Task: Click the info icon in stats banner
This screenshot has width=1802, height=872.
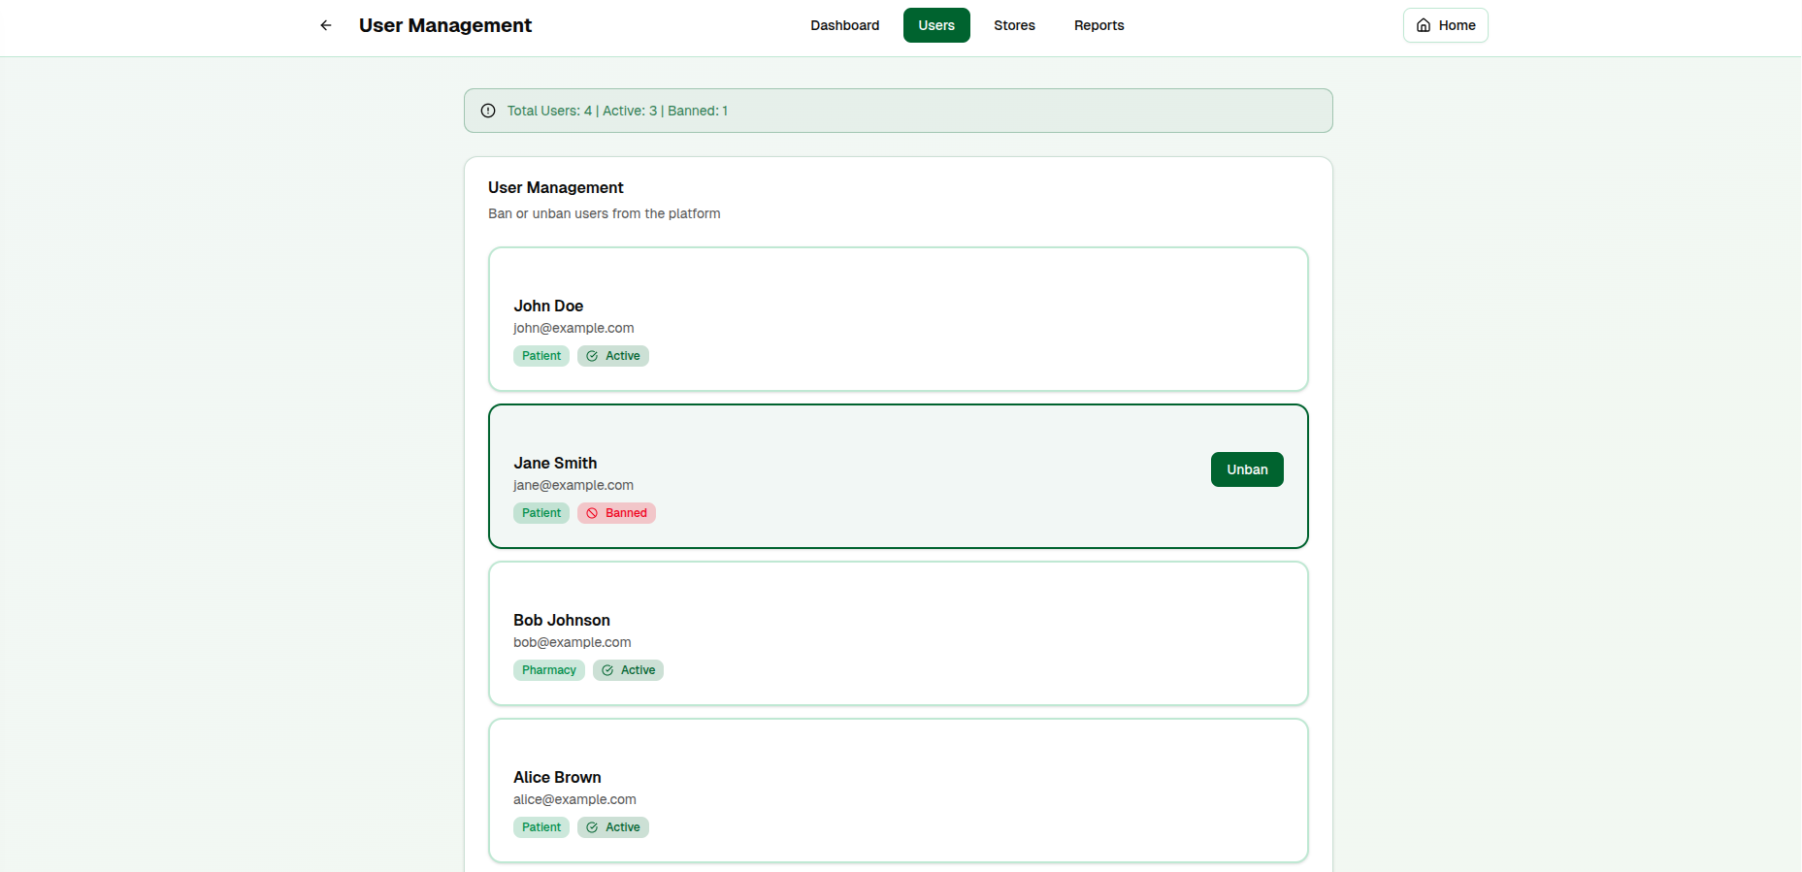Action: coord(488,111)
